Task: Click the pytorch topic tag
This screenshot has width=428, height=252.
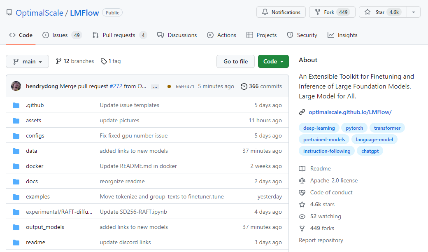Action: [x=354, y=128]
